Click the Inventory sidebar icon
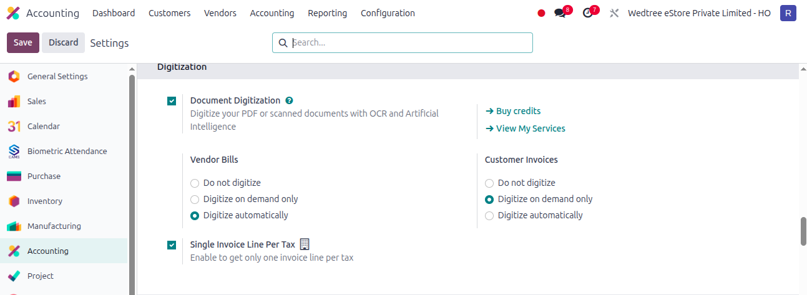This screenshot has height=295, width=807. [14, 201]
